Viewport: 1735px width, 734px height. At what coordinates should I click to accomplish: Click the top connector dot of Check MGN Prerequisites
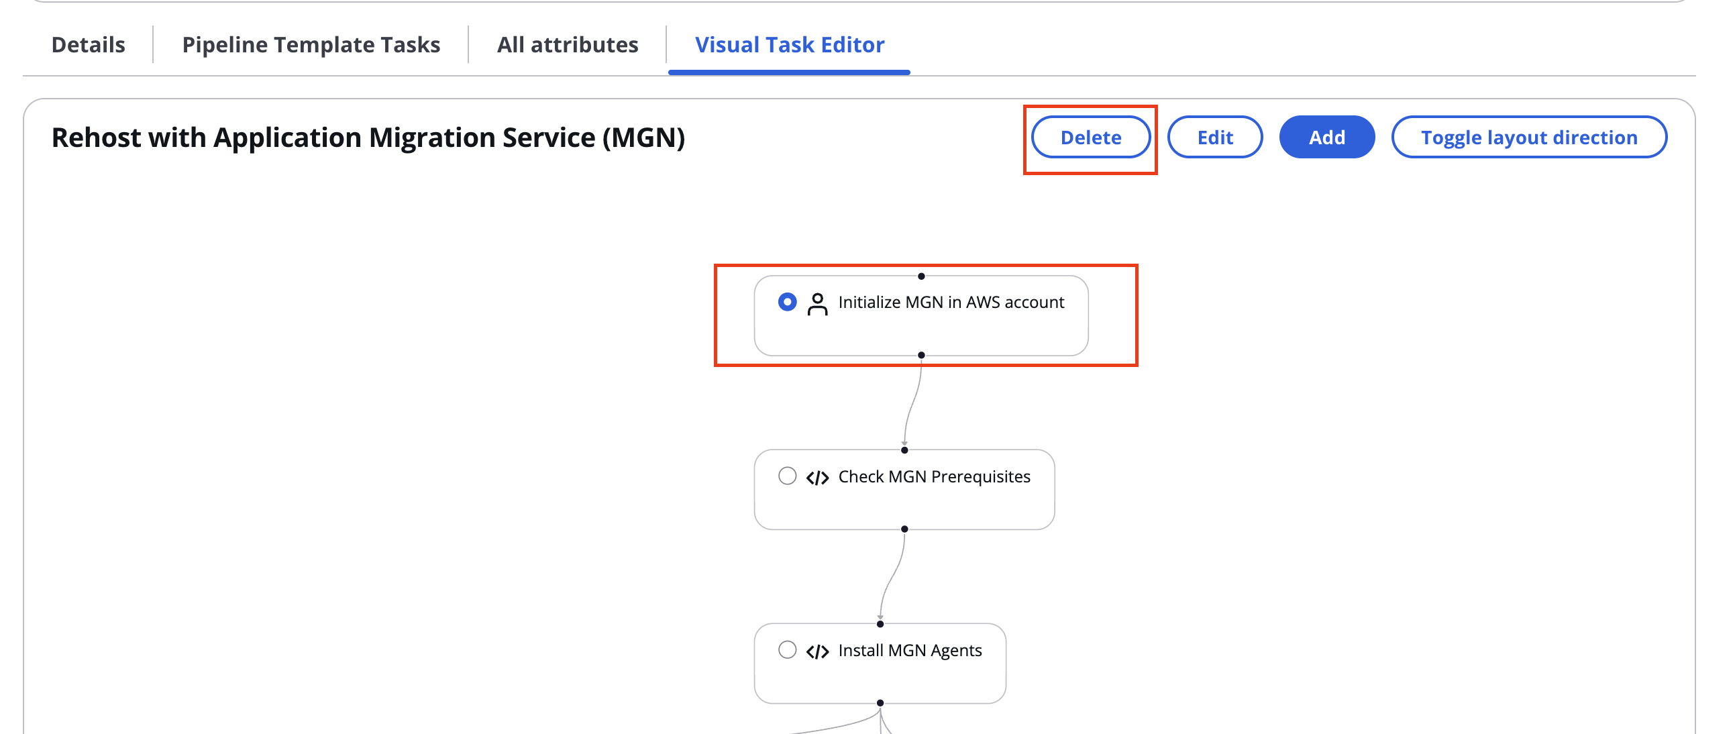click(904, 450)
